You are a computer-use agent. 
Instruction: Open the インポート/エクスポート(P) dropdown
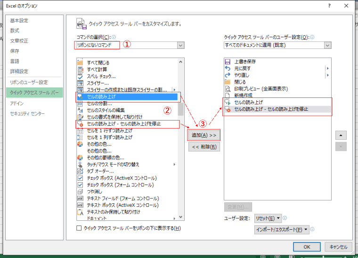pos(282,229)
